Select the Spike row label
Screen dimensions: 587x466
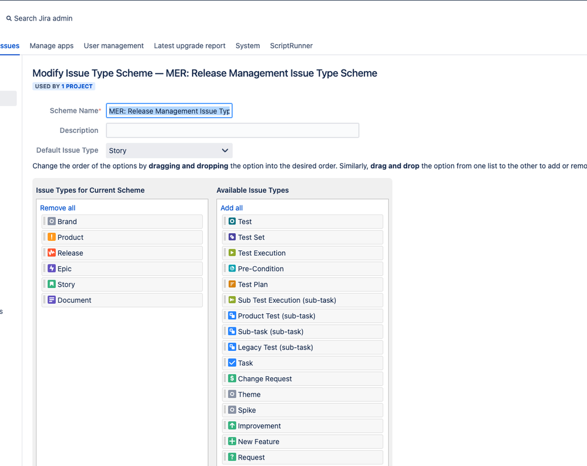tap(247, 410)
